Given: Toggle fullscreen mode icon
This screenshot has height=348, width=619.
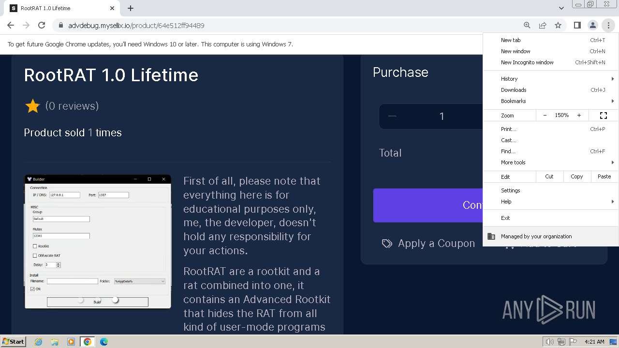Looking at the screenshot, I should (x=603, y=116).
